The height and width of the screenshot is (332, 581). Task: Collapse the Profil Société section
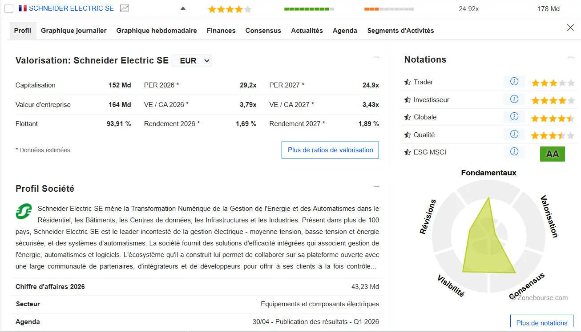(376, 186)
